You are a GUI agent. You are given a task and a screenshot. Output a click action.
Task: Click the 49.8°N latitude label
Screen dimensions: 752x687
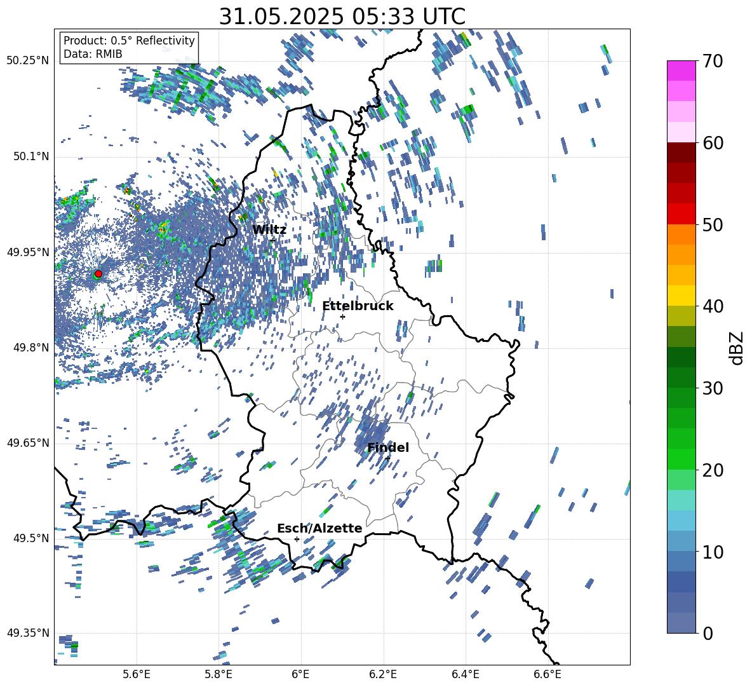point(30,347)
